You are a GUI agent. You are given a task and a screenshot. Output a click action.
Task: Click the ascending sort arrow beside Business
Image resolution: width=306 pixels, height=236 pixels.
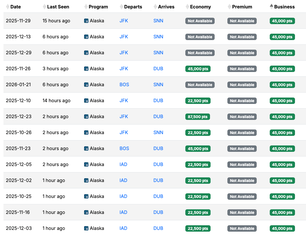[271, 6]
